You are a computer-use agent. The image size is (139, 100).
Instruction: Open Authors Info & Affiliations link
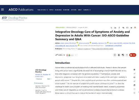pos(113,46)
